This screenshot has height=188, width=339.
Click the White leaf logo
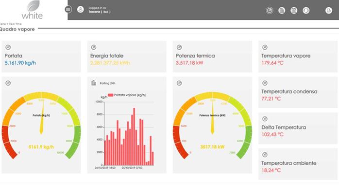(32, 10)
